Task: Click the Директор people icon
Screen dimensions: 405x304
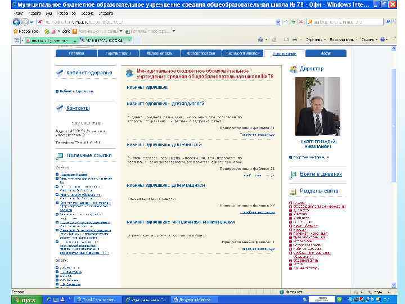Action: point(294,69)
